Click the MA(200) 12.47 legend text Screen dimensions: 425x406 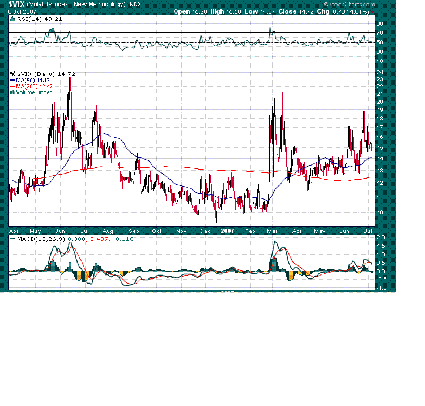click(x=34, y=86)
